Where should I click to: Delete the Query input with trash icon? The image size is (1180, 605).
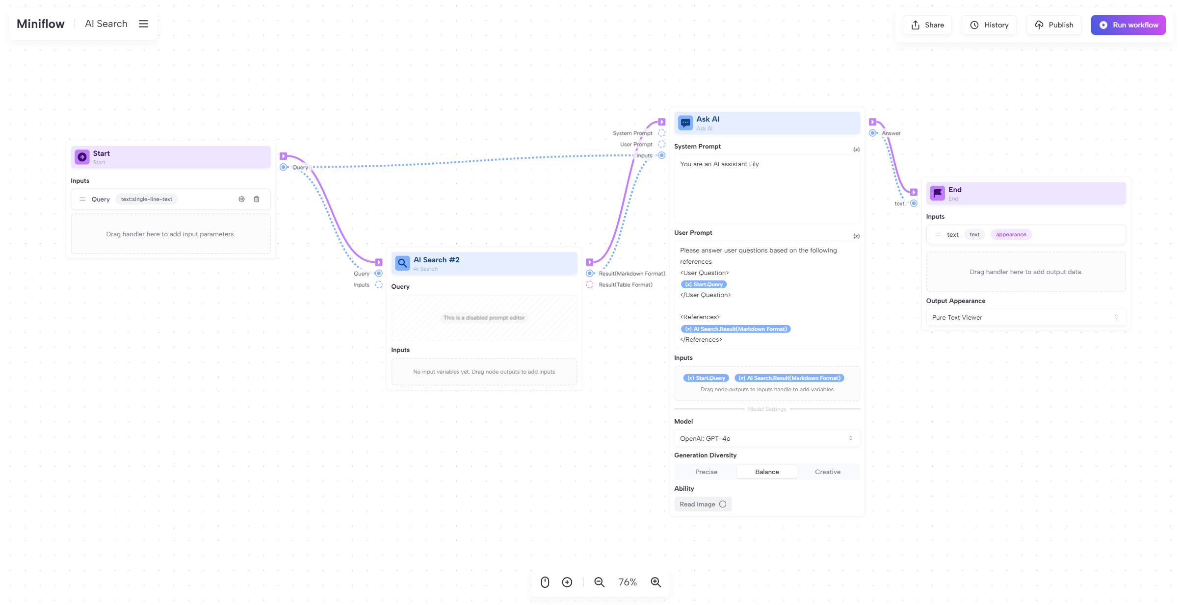pyautogui.click(x=256, y=199)
